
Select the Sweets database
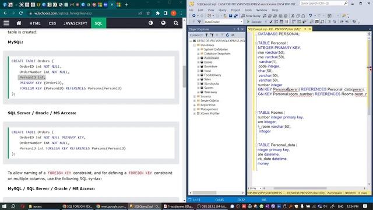[209, 88]
